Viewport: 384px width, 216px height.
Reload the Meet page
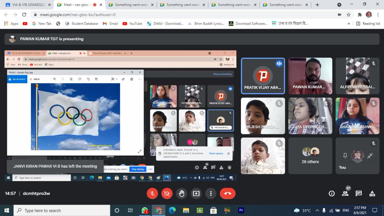click(24, 15)
